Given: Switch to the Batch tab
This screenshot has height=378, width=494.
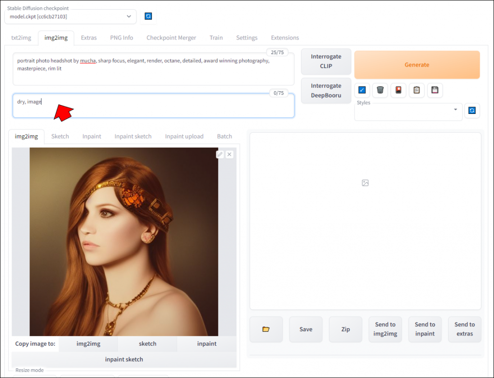Looking at the screenshot, I should click(x=224, y=136).
